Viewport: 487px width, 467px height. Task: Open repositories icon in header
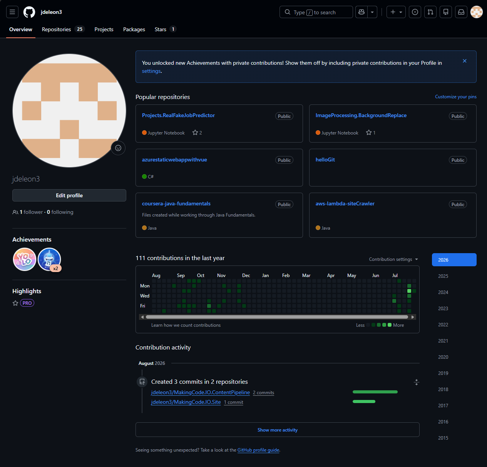pos(446,12)
